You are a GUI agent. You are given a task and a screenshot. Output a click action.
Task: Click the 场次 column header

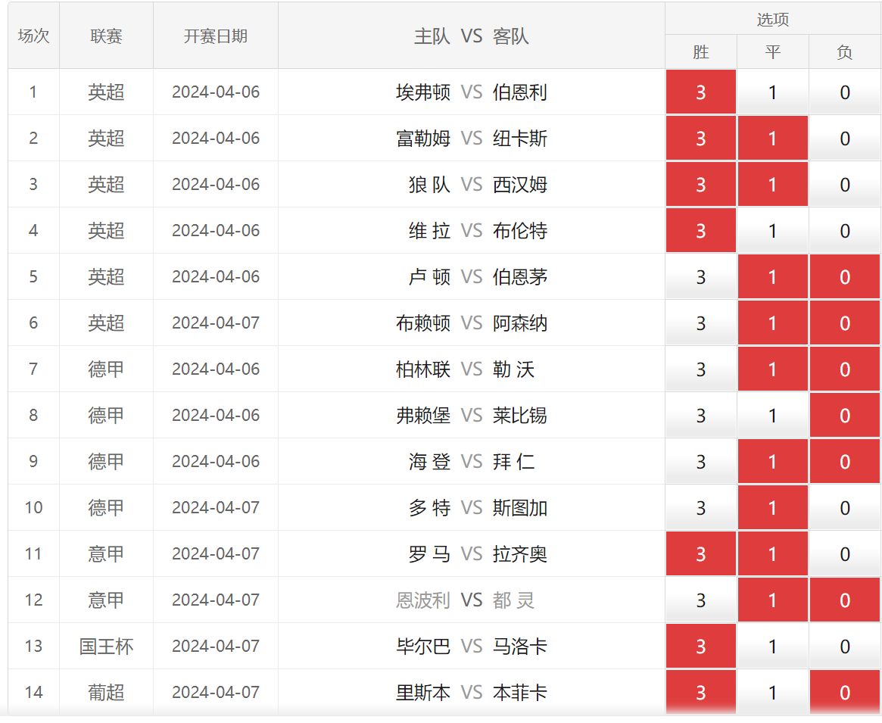click(33, 36)
